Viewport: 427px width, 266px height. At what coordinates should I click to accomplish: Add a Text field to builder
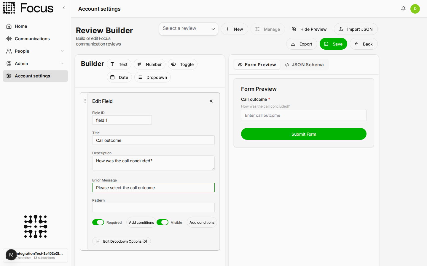[119, 64]
